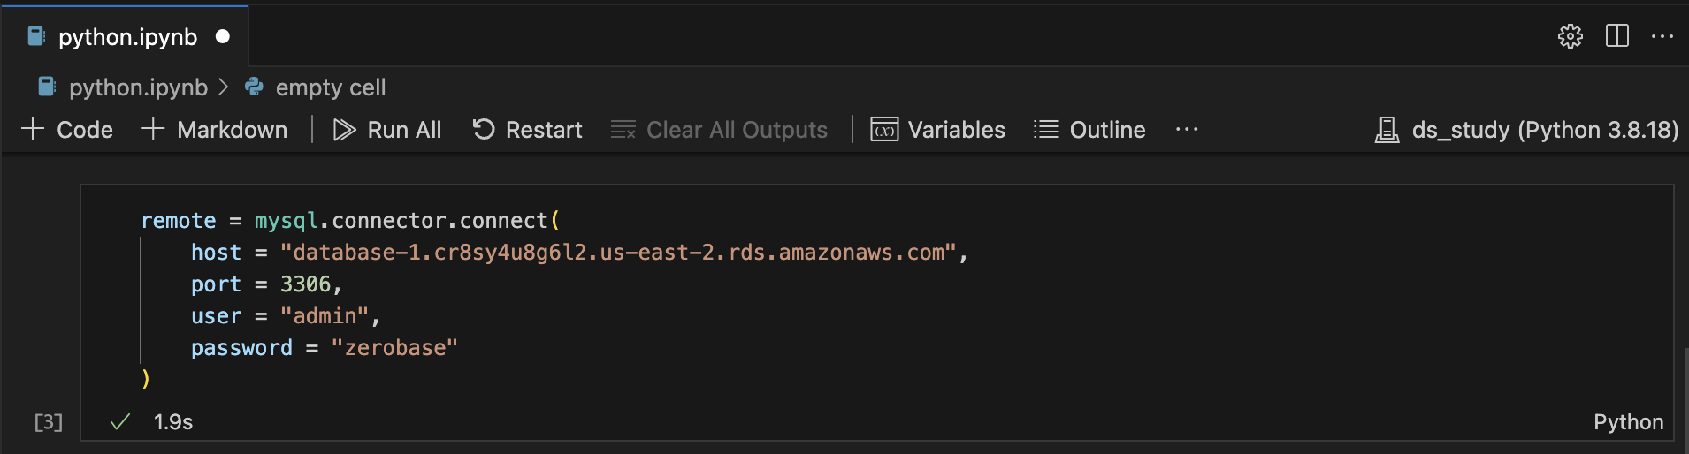Open the Variables panel
The height and width of the screenshot is (454, 1689).
click(937, 130)
